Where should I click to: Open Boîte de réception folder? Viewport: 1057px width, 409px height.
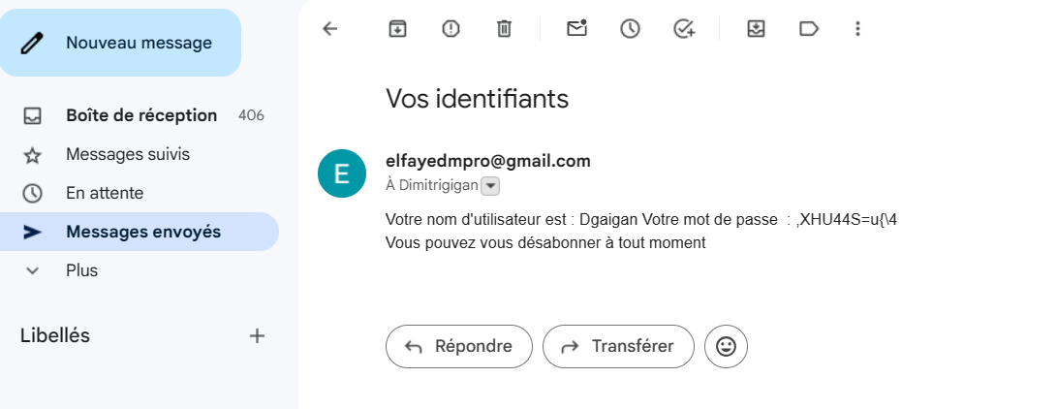pos(141,115)
